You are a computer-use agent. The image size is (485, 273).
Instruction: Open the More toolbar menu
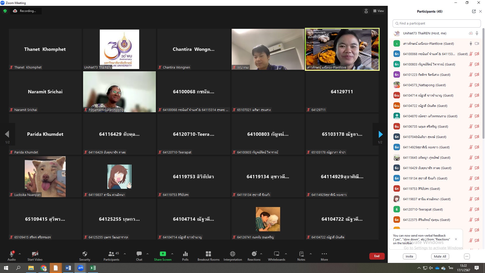[x=324, y=254]
